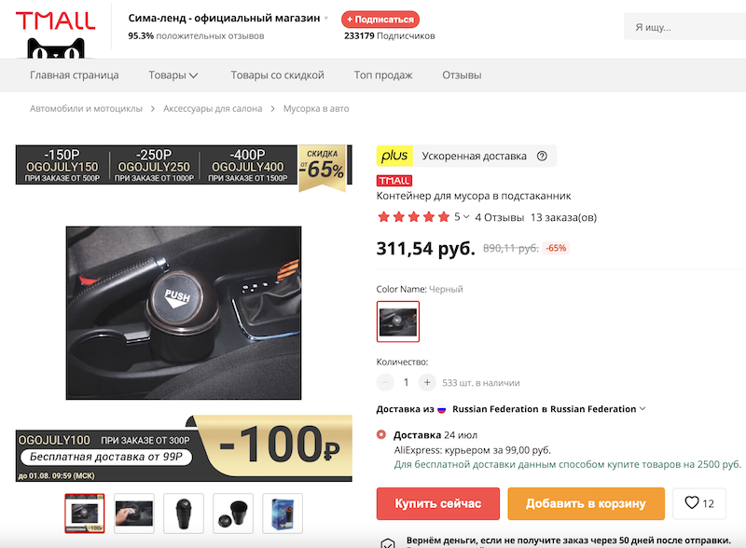Click the shield icon near the refund guarantee
Screen dimensions: 746x548
tap(388, 542)
